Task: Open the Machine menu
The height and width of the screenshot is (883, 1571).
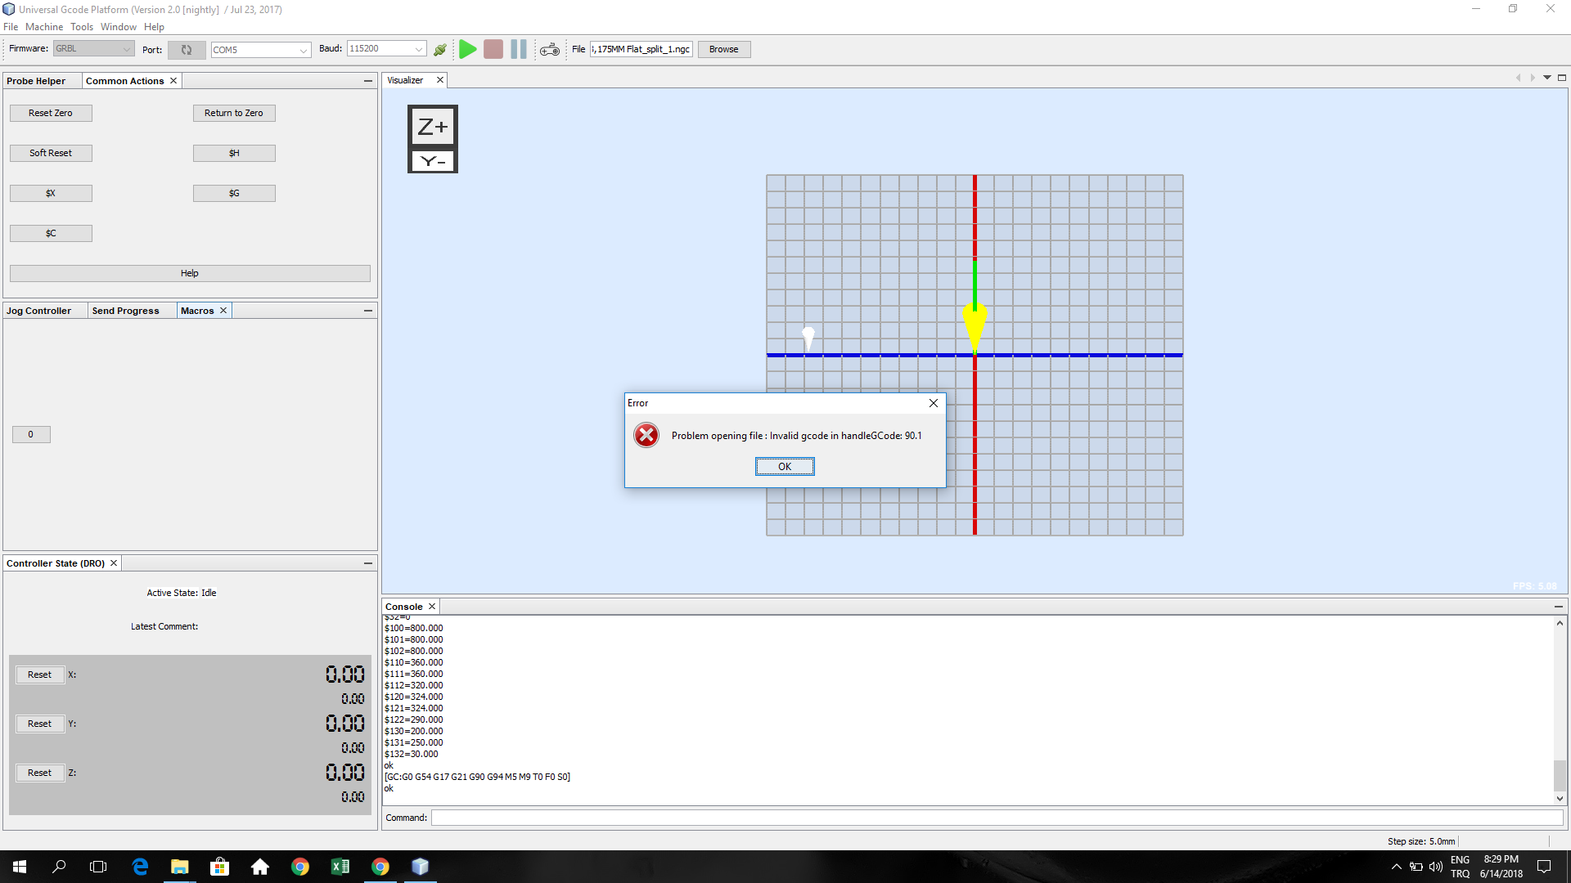Action: [x=44, y=27]
